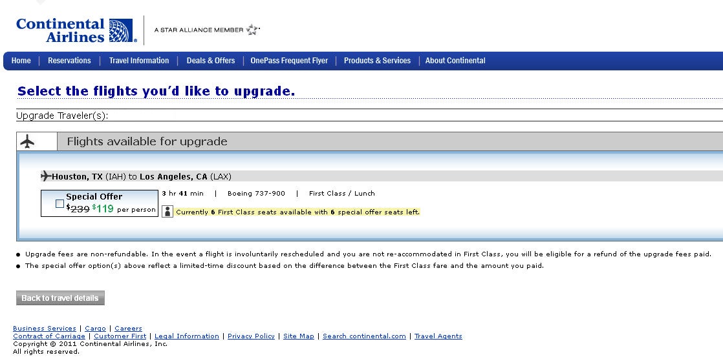Click the highlighted First Class seats available notice
Screen dimensions: 723x357
[x=298, y=212]
